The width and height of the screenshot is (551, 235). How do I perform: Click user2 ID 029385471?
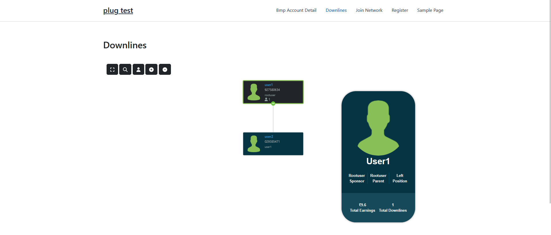click(272, 142)
